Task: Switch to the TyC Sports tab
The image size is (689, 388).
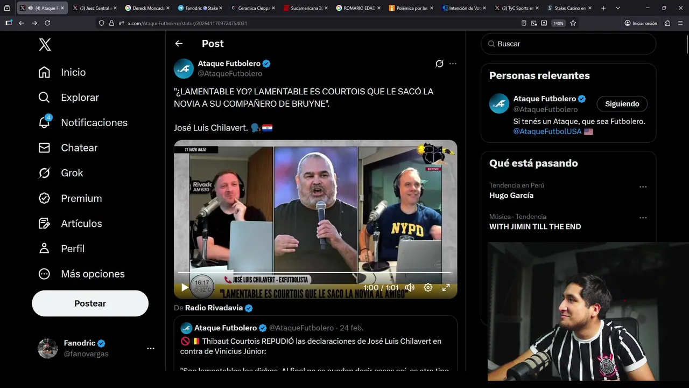Action: click(516, 8)
